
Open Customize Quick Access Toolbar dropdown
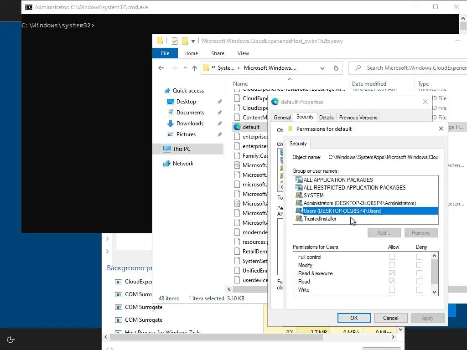click(x=193, y=41)
